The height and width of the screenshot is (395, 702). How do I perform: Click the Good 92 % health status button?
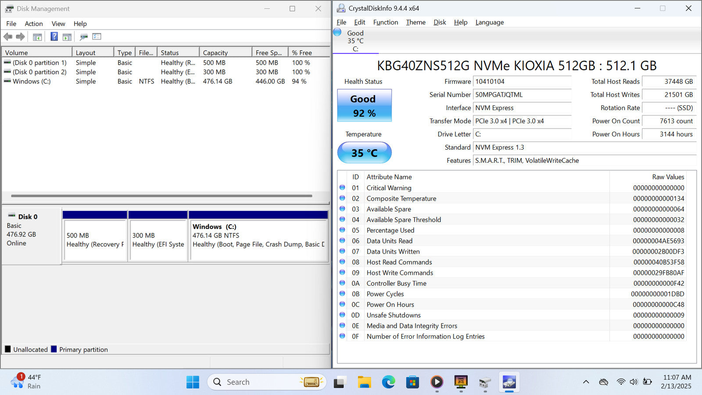[364, 106]
